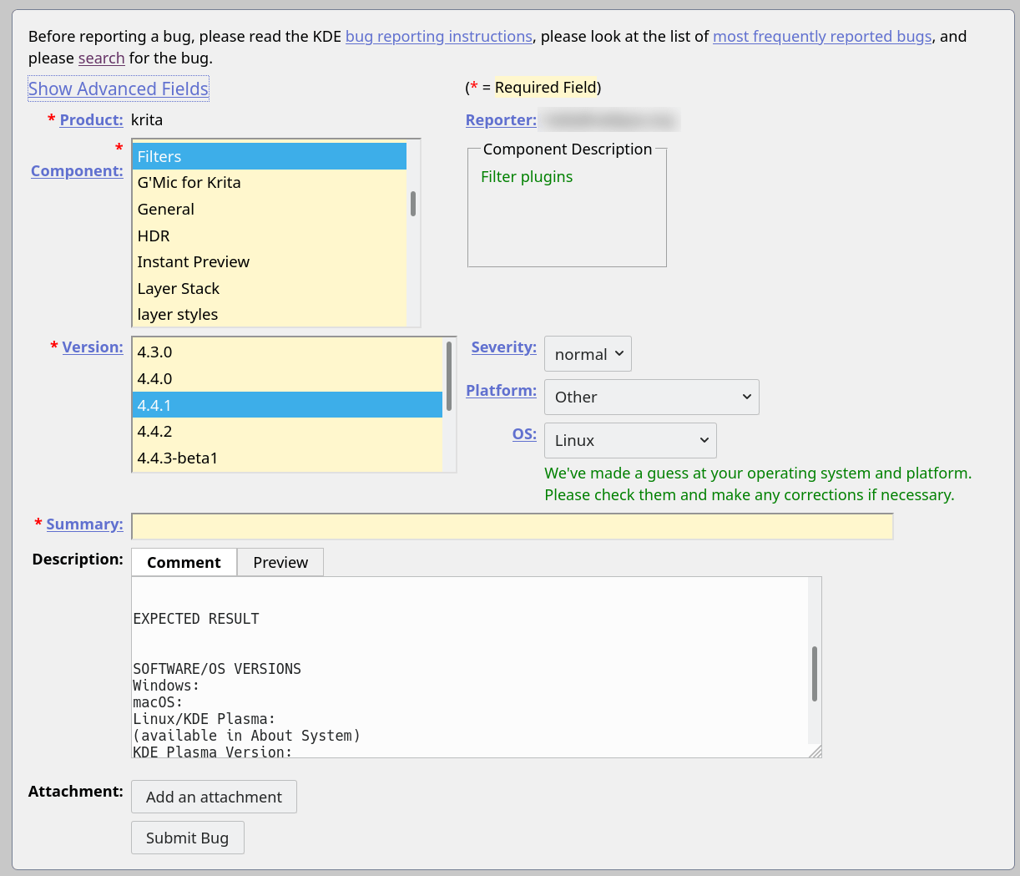1020x876 pixels.
Task: Choose Layer Stack in component list
Action: click(x=178, y=289)
